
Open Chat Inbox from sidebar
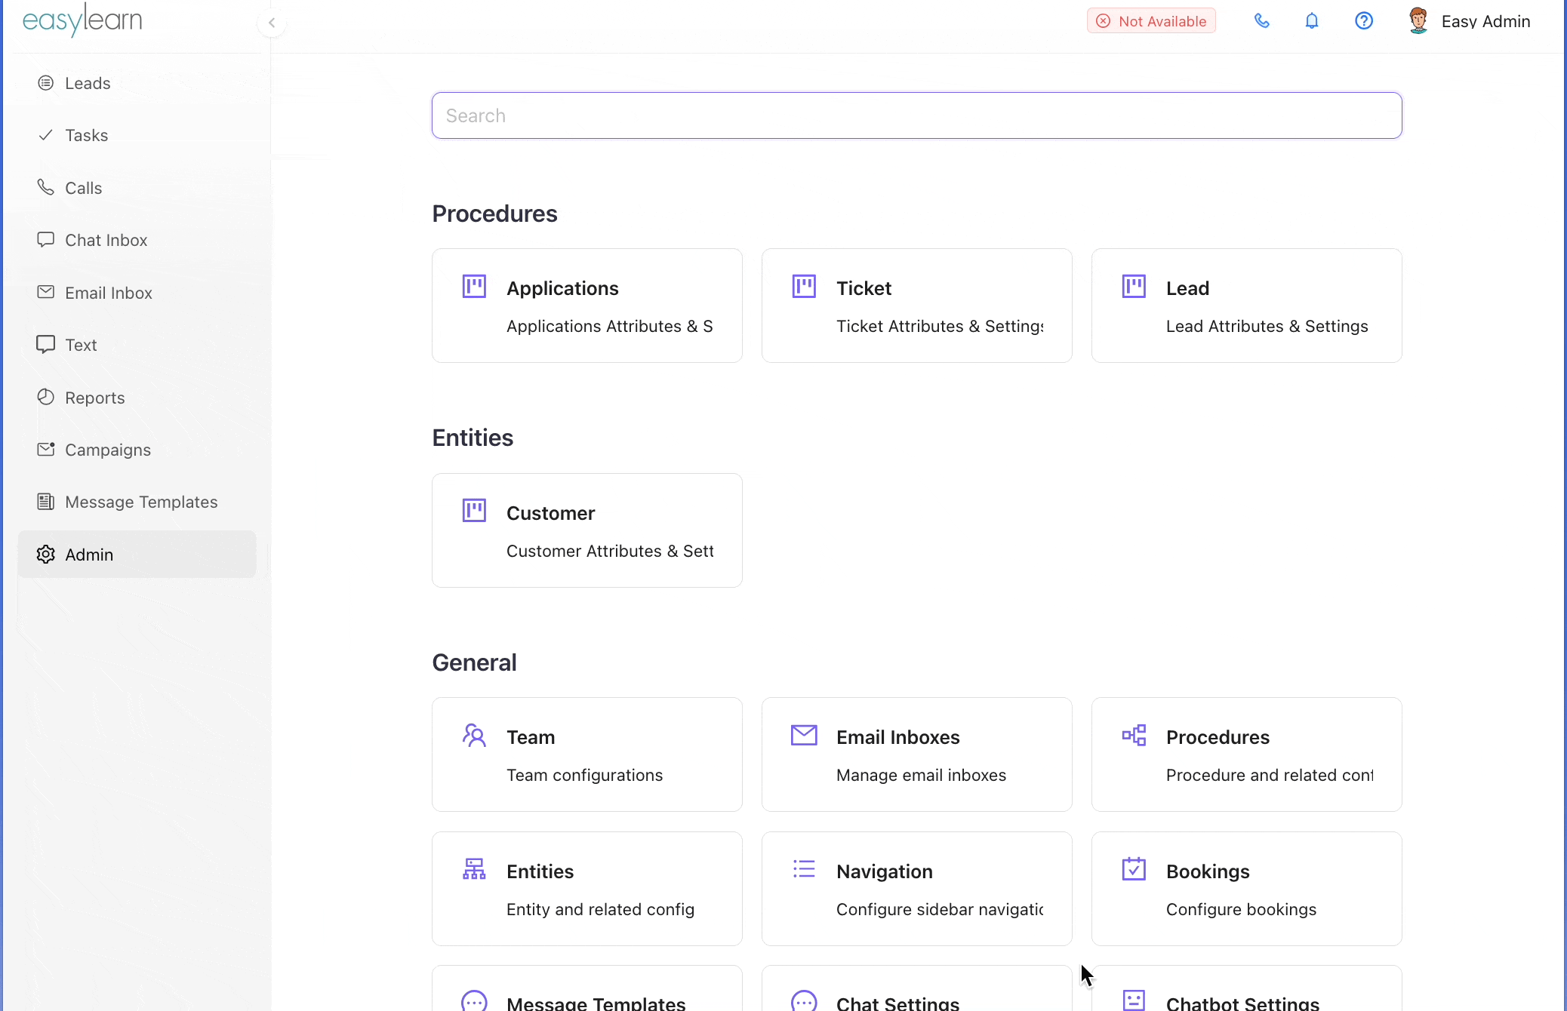(x=106, y=240)
